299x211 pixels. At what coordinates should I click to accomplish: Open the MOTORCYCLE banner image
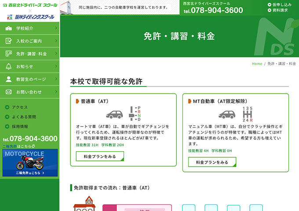[x=30, y=163]
